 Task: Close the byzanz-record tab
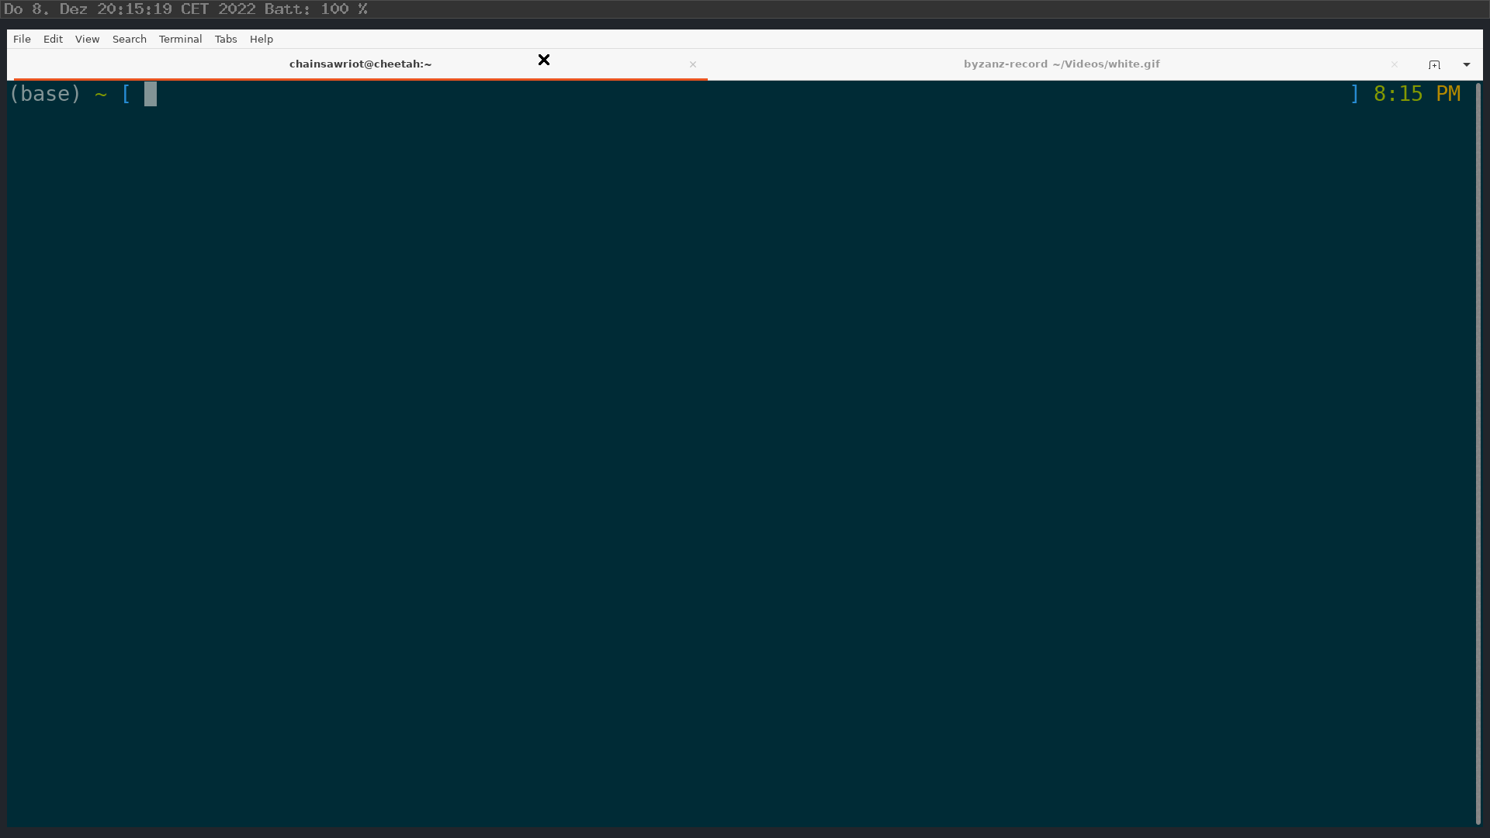[x=1395, y=64]
